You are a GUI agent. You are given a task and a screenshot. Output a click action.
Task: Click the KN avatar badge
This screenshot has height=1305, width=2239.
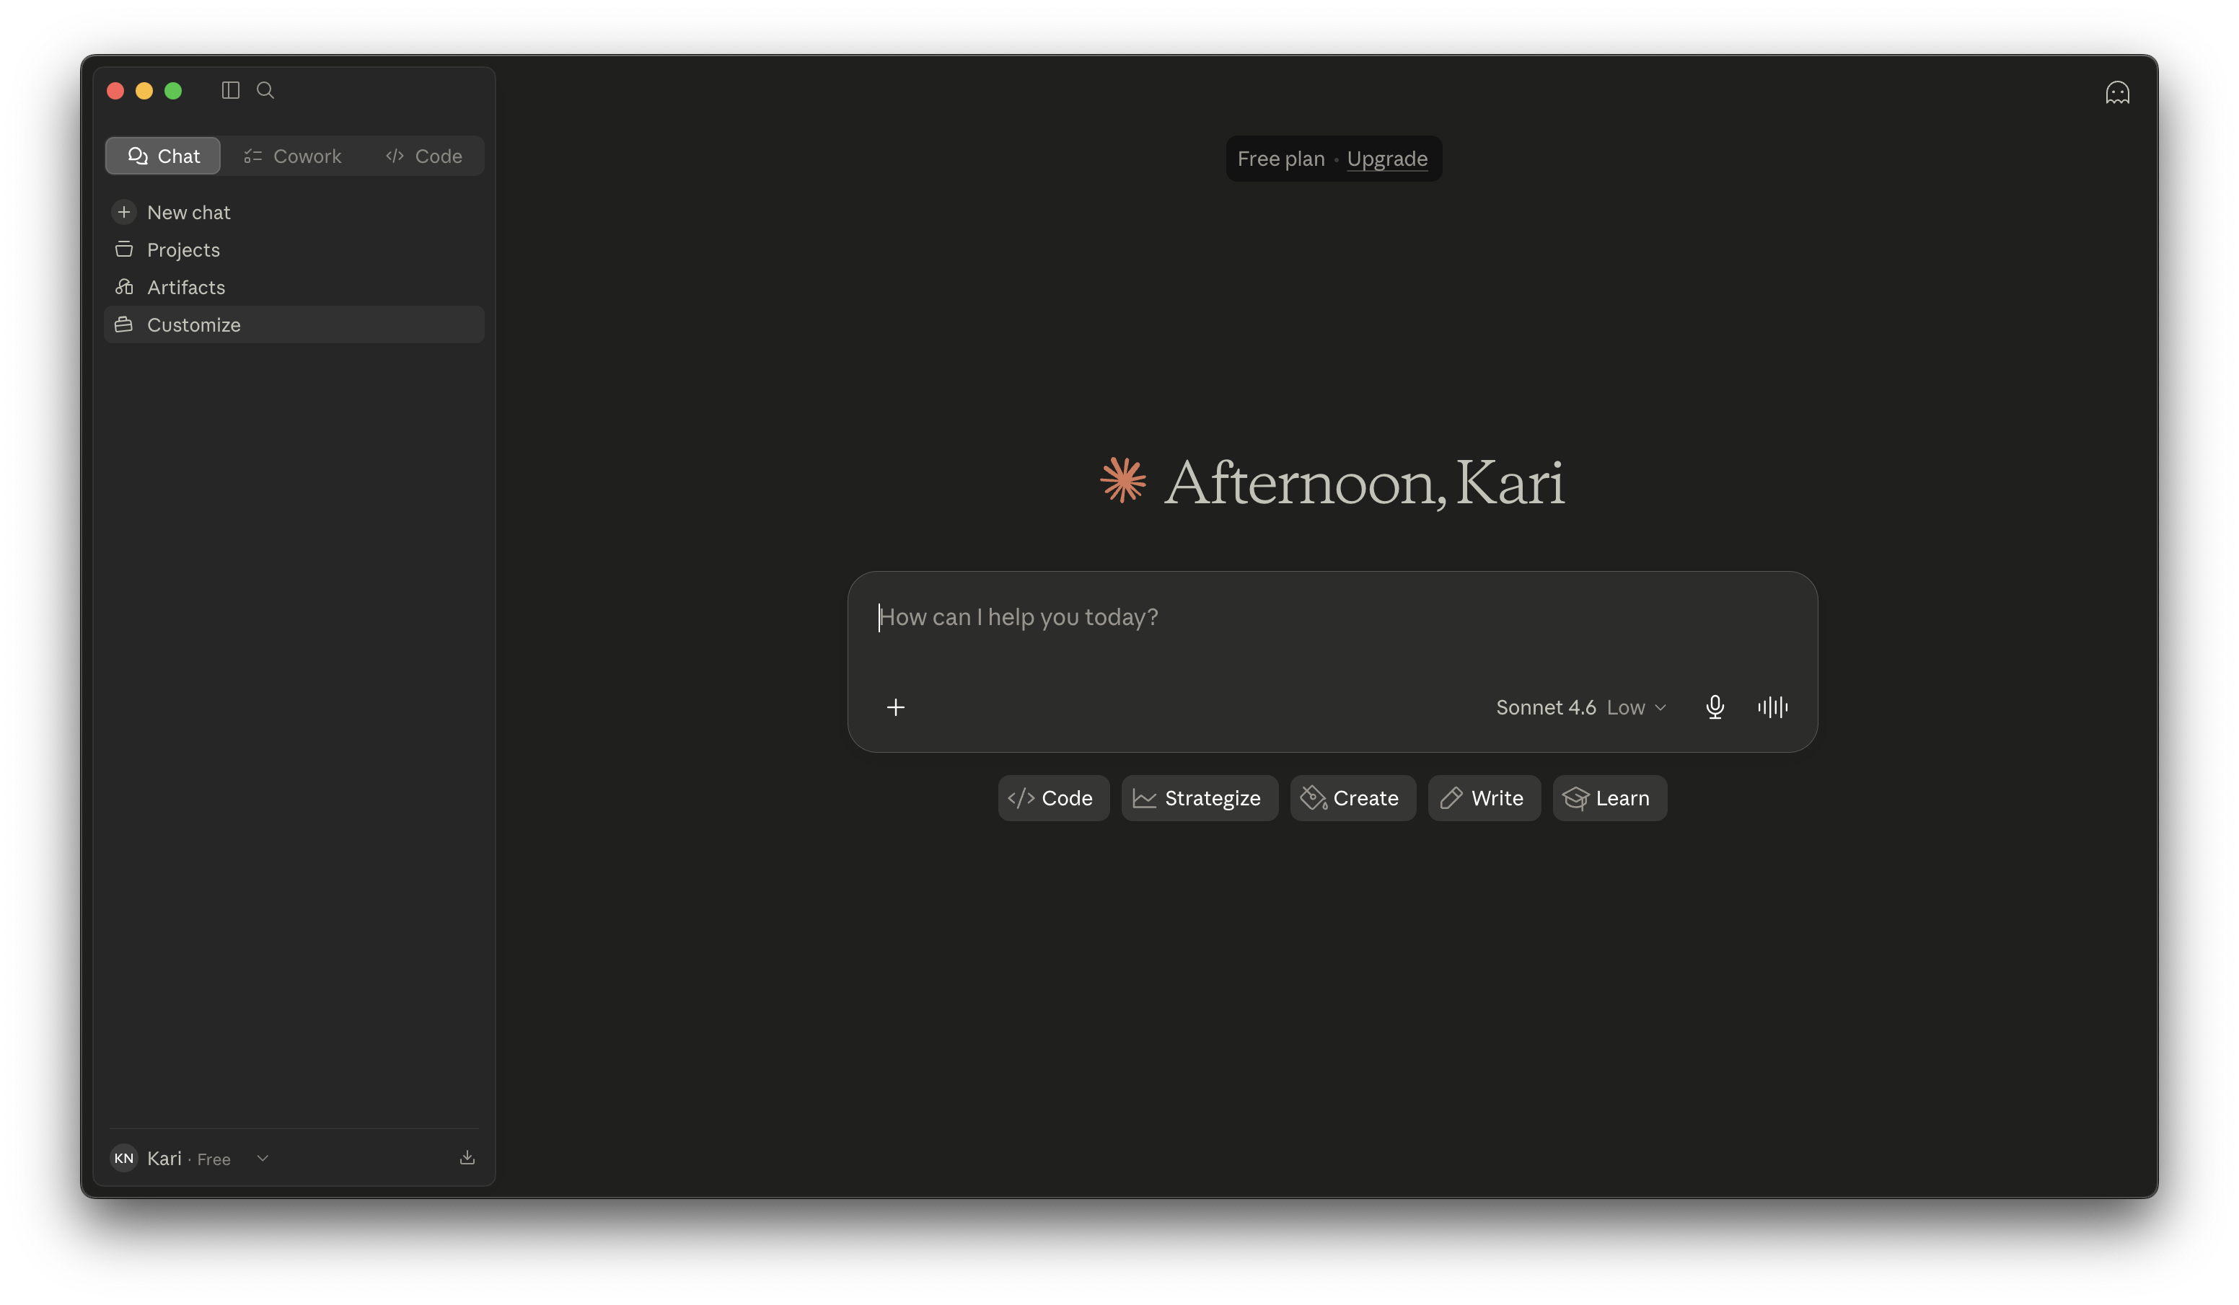point(123,1157)
